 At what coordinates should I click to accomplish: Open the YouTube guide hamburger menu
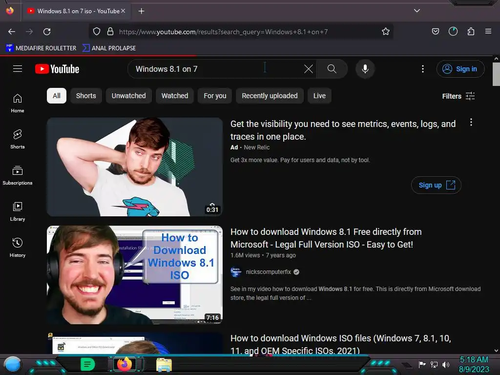[18, 69]
